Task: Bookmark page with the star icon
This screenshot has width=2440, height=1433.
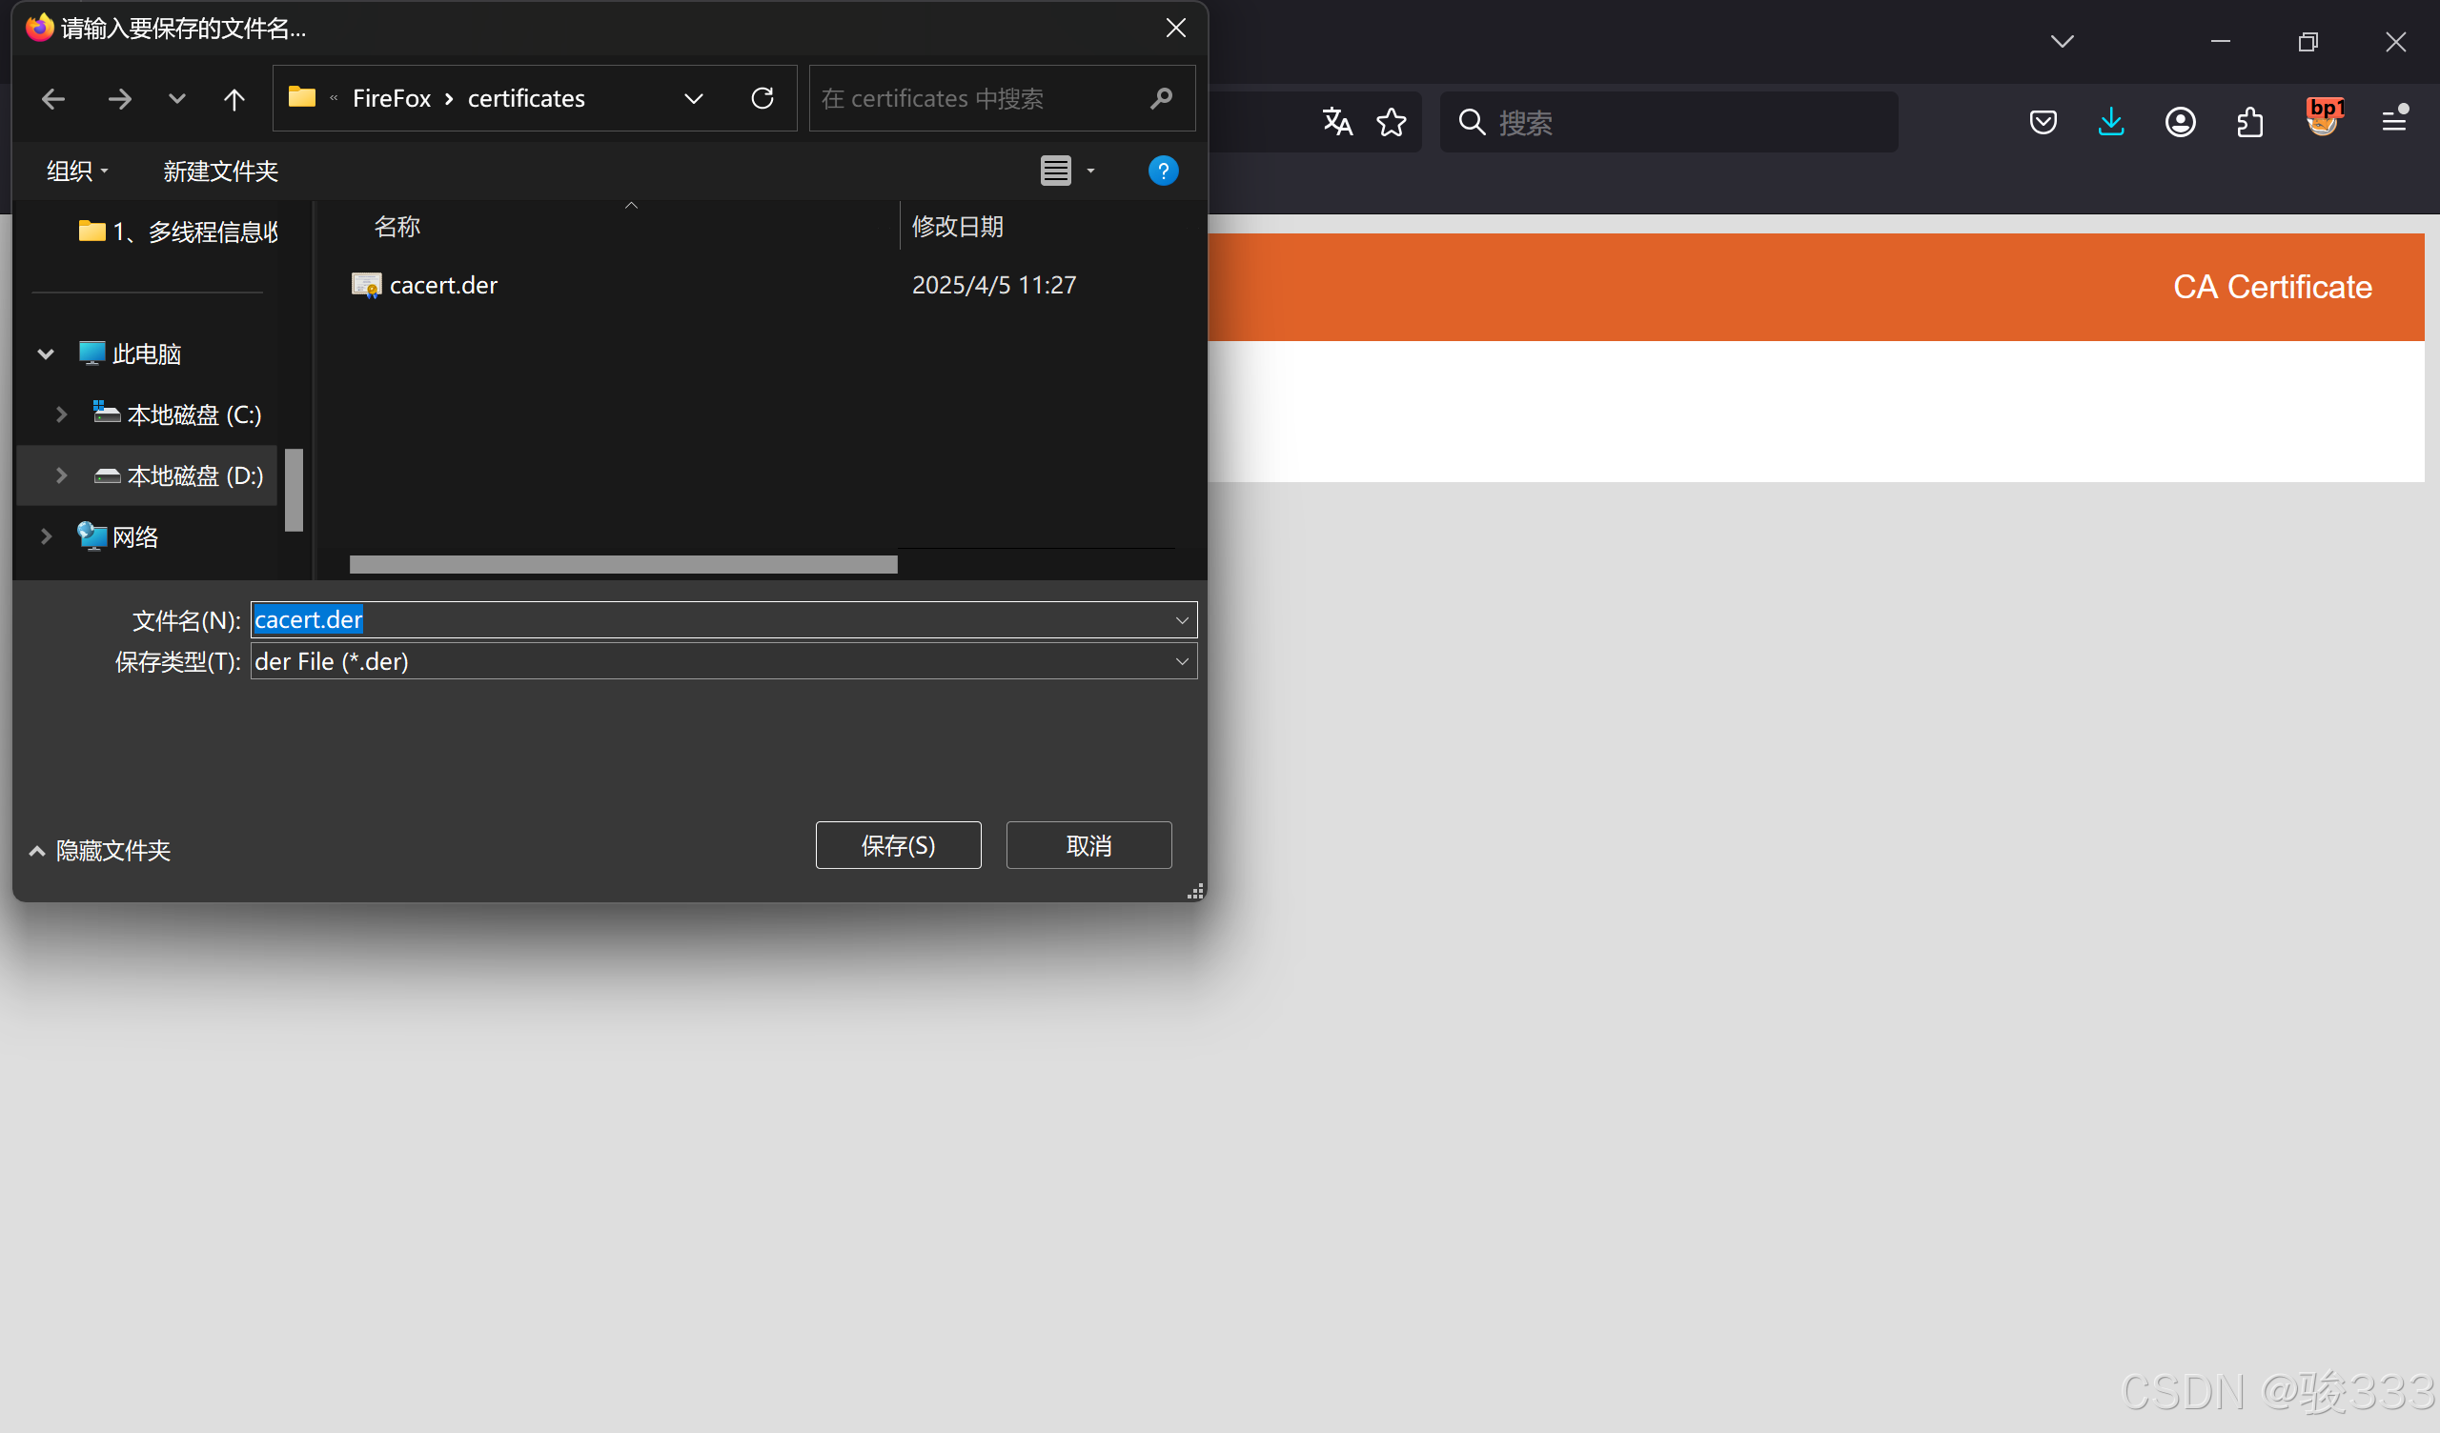Action: click(x=1392, y=122)
